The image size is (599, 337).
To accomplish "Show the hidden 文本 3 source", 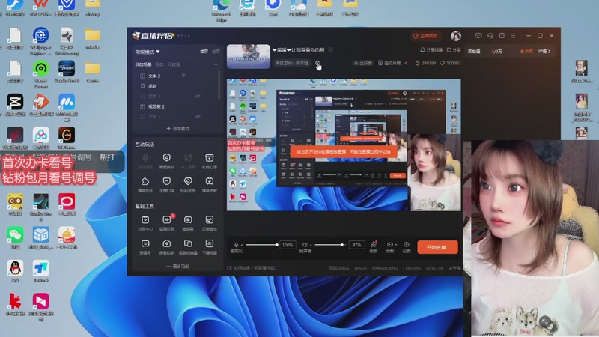I will point(198,97).
